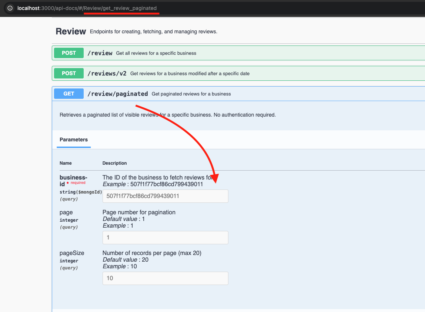Click the green POST badge for /review
Screen dimensions: 425x312
pos(69,53)
